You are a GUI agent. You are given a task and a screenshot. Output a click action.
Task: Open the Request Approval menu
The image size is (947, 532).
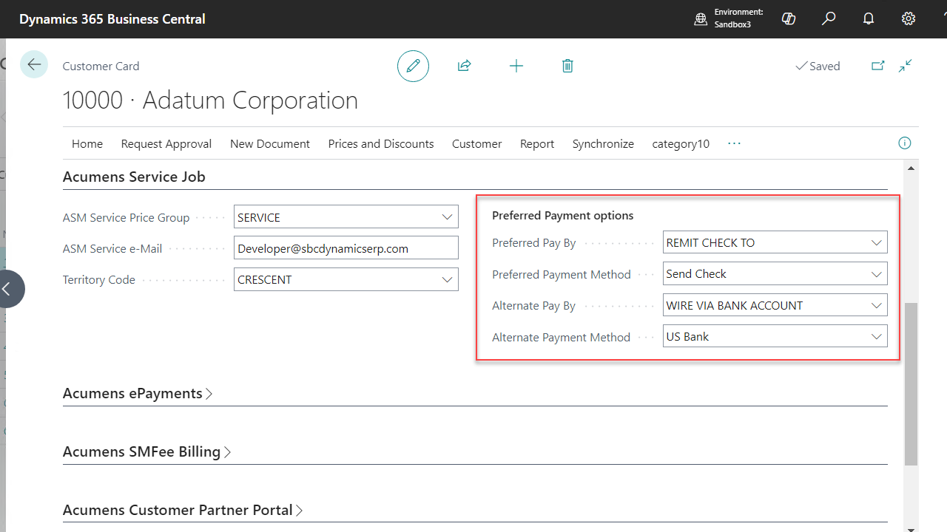point(166,144)
